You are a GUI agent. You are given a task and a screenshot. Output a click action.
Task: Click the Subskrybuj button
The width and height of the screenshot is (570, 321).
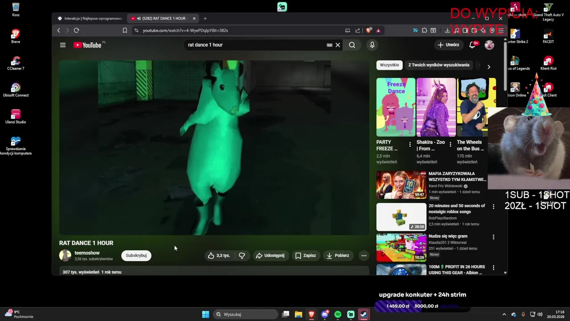[136, 255]
